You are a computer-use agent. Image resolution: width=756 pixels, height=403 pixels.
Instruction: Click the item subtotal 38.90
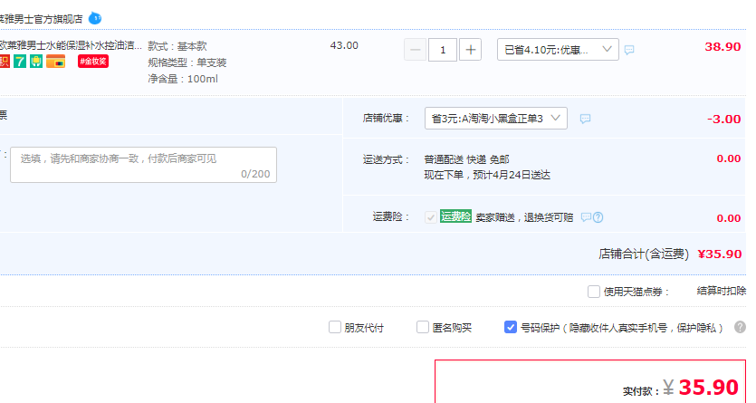click(x=723, y=47)
